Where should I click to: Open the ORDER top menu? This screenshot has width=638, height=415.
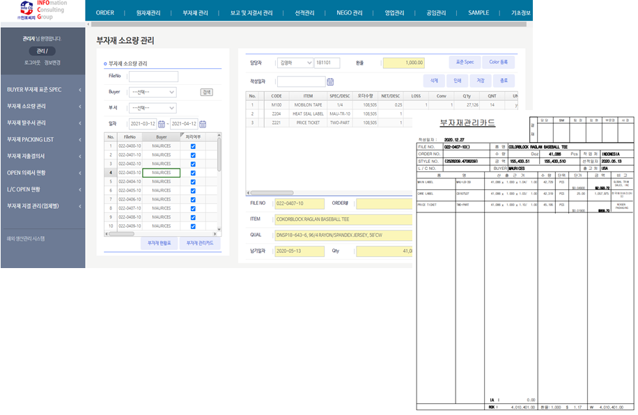click(105, 13)
